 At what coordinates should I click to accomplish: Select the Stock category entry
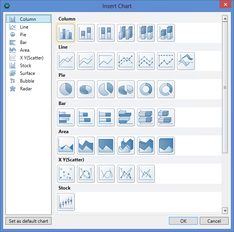28,65
